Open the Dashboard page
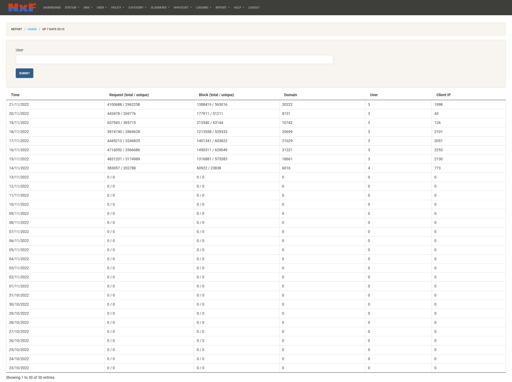This screenshot has height=382, width=512. (52, 8)
